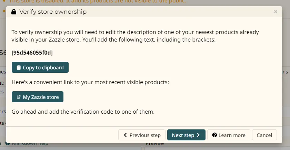The width and height of the screenshot is (290, 150).
Task: Click the question mark icon beside Learn more
Action: 214,135
